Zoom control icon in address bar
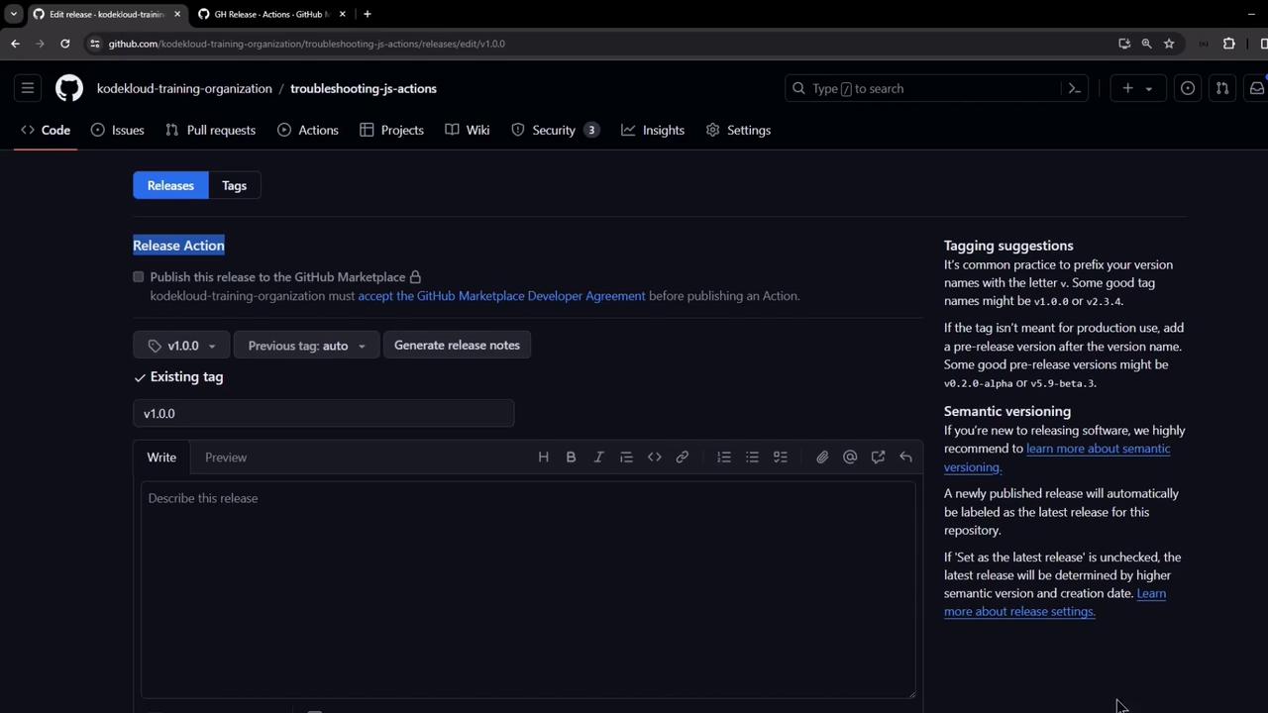The image size is (1268, 713). 1146,44
